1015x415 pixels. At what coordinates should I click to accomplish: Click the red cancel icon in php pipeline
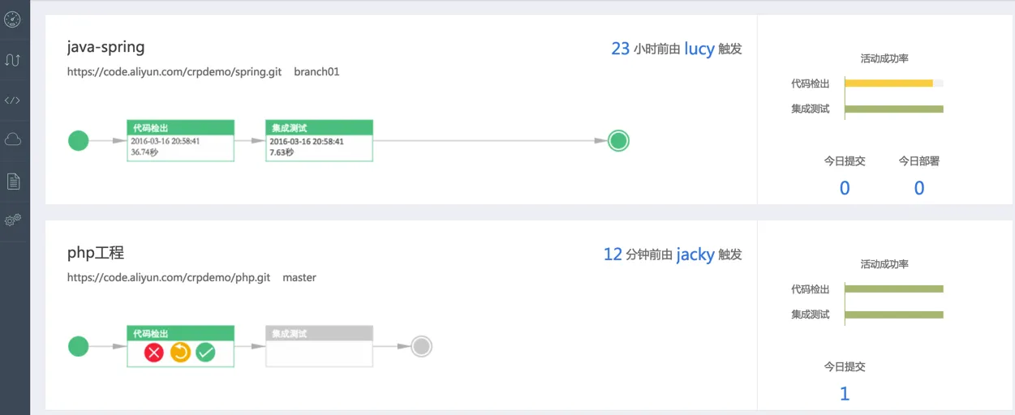coord(154,352)
